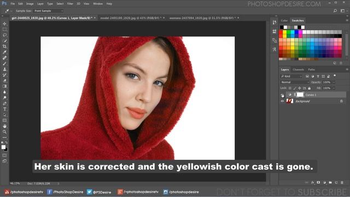Open the History panel icon
This screenshot has width=350, height=197.
[x=275, y=22]
